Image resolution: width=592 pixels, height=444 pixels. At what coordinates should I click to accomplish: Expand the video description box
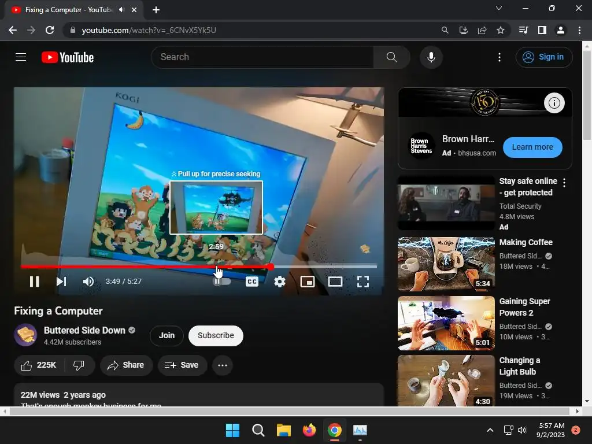coord(199,395)
